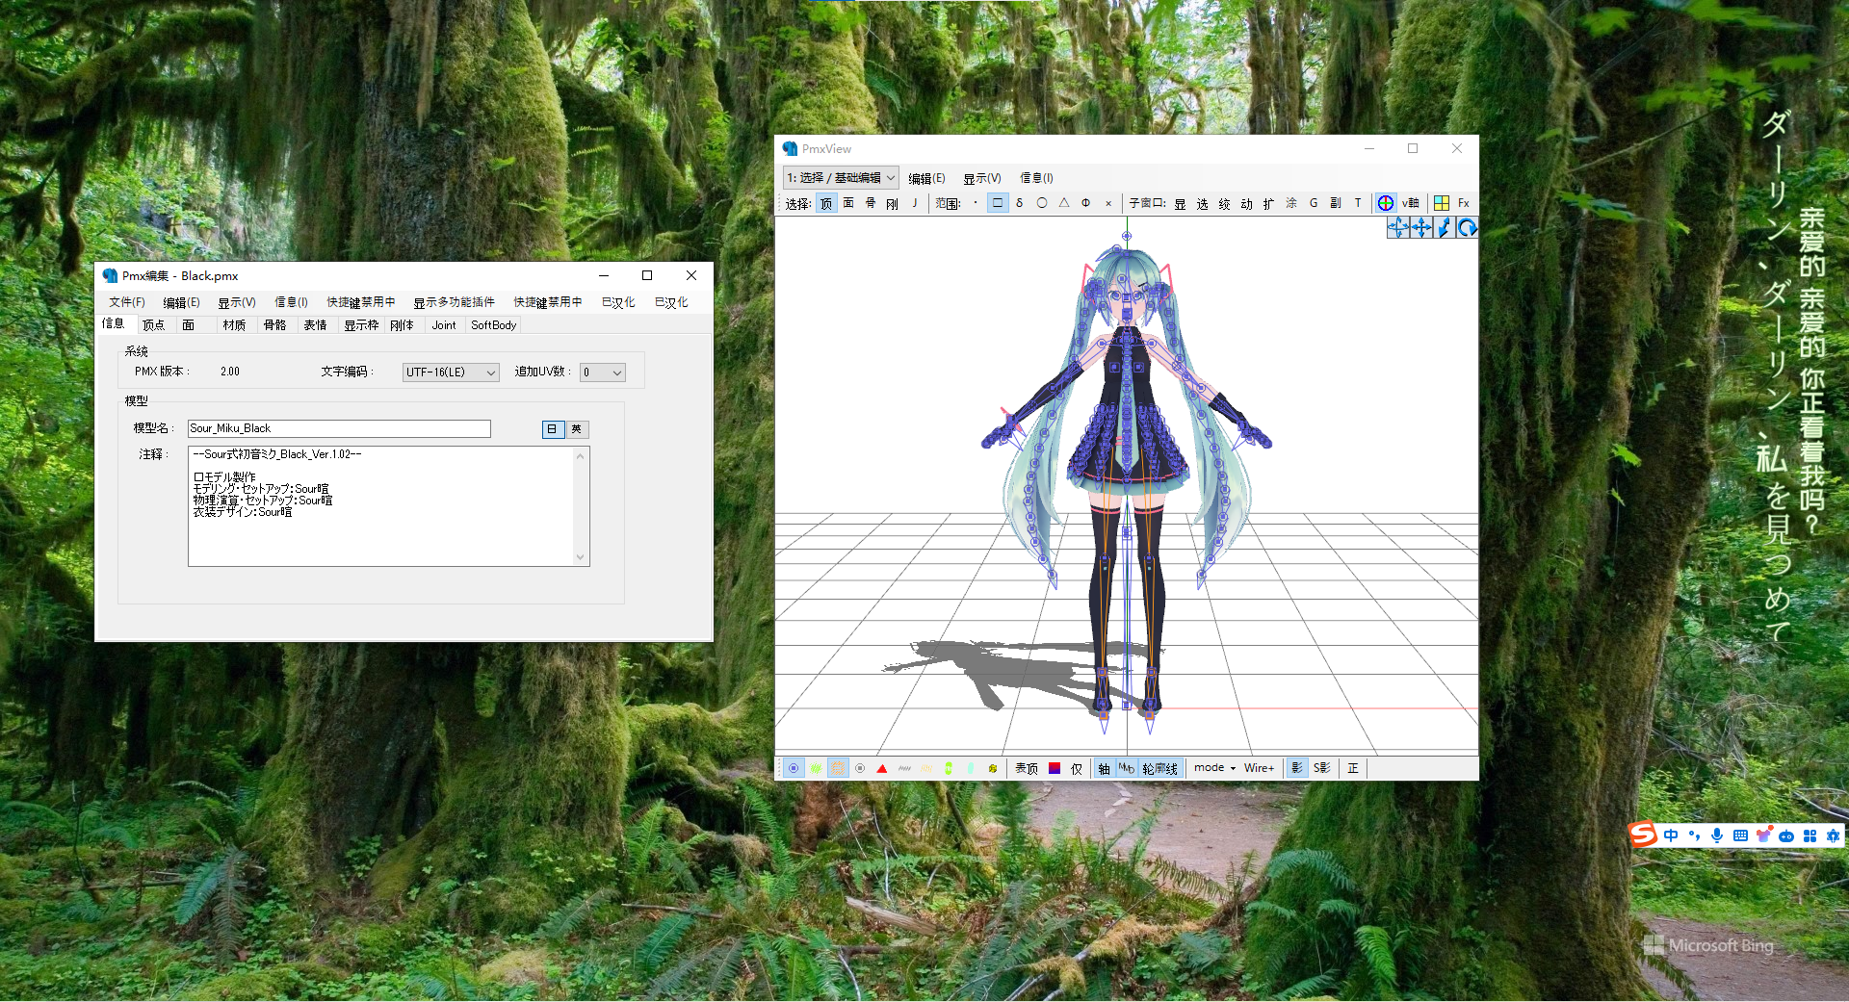Open the 显 sub-window in PmxView

pyautogui.click(x=1180, y=203)
